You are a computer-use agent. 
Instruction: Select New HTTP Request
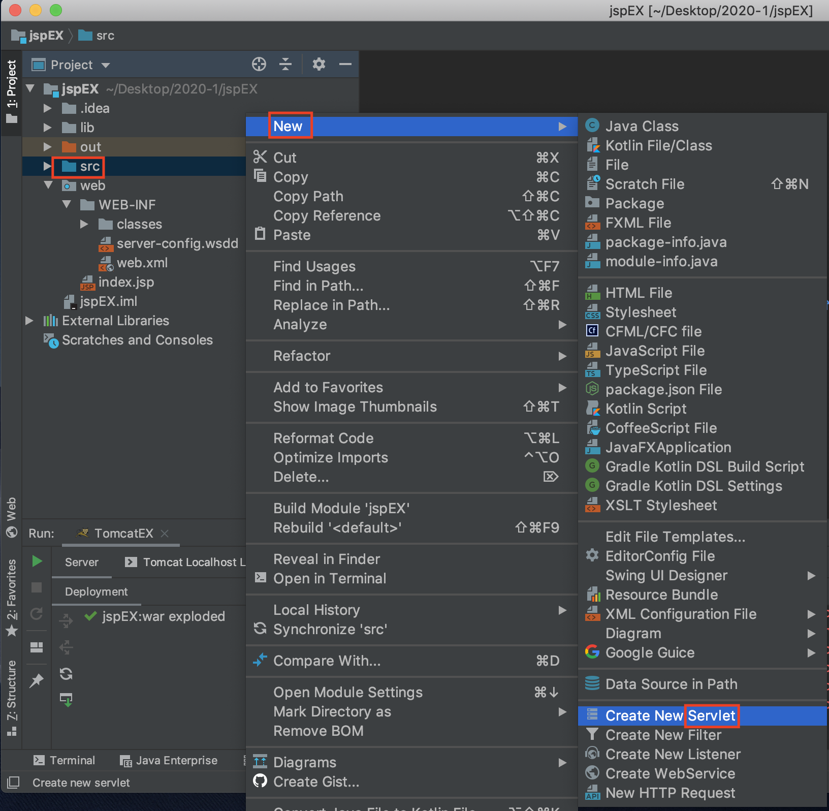click(703, 793)
